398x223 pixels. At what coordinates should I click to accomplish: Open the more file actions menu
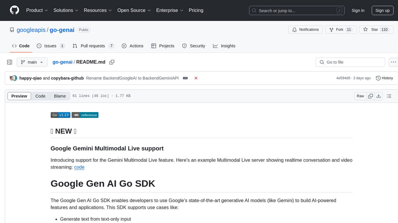click(393, 62)
